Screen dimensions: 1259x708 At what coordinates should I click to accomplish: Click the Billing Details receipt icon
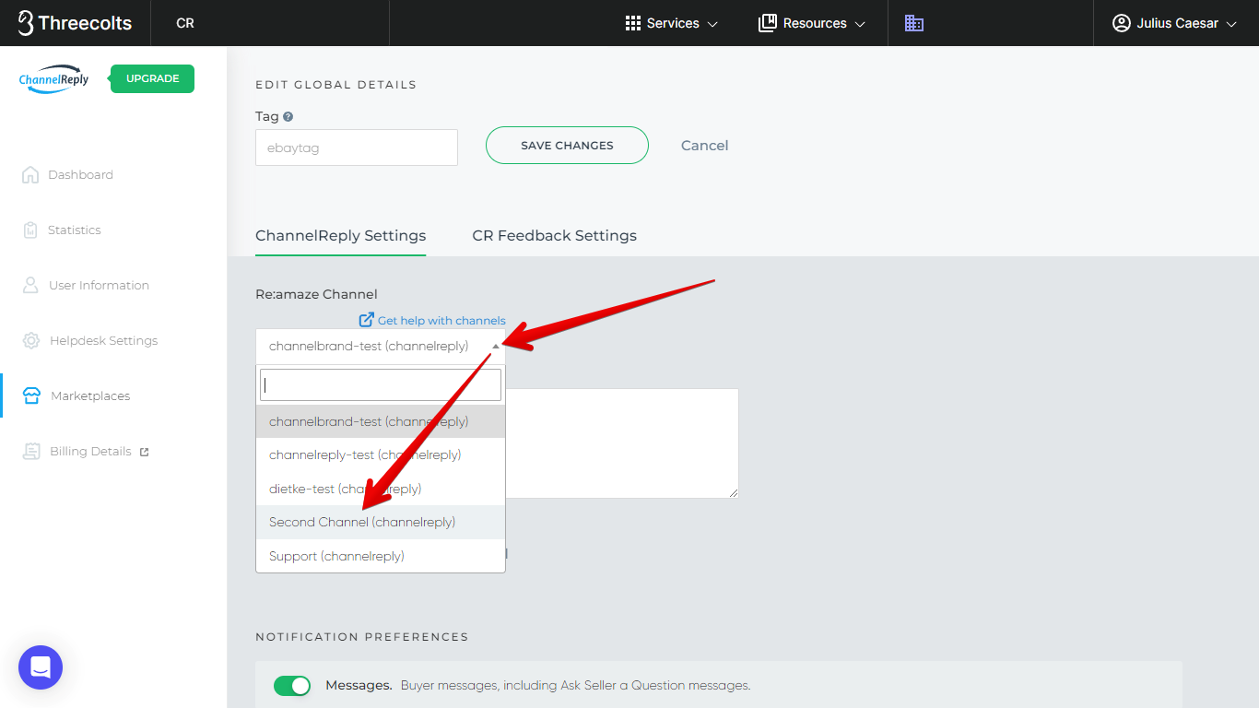tap(31, 451)
